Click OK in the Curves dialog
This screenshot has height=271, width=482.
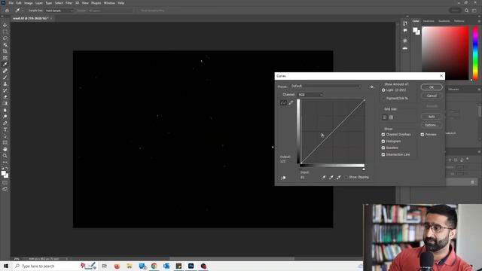point(432,87)
